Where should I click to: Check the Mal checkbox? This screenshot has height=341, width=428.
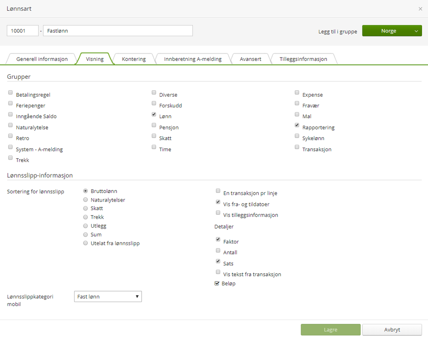297,114
